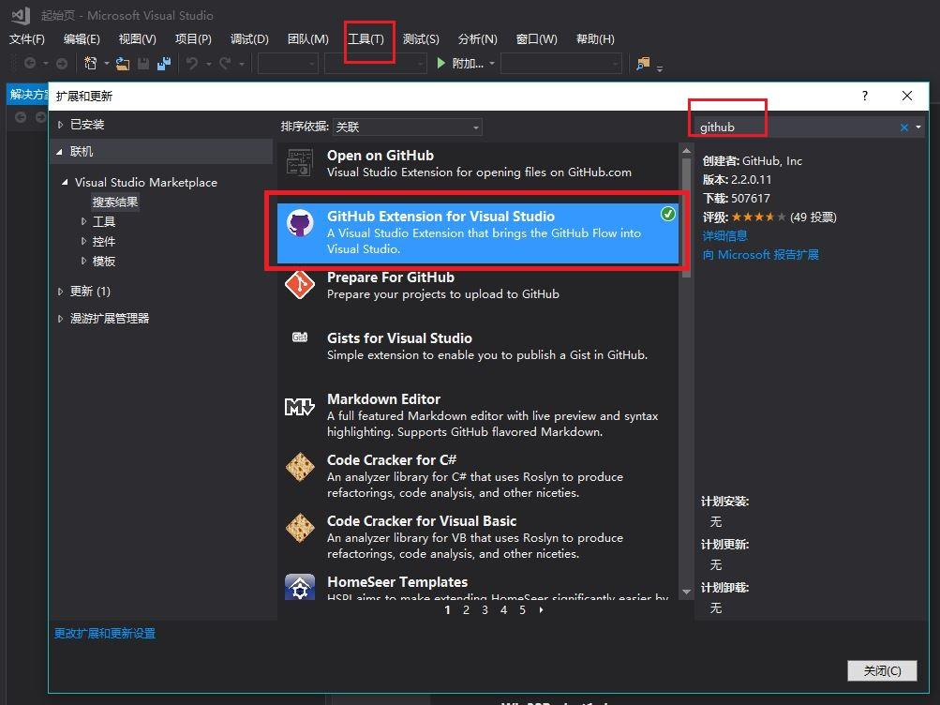Screen dimensions: 940x705
Task: Click the Markdown Editor extension icon
Action: pyautogui.click(x=300, y=406)
